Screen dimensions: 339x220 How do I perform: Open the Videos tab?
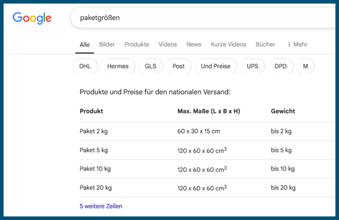[x=168, y=44]
